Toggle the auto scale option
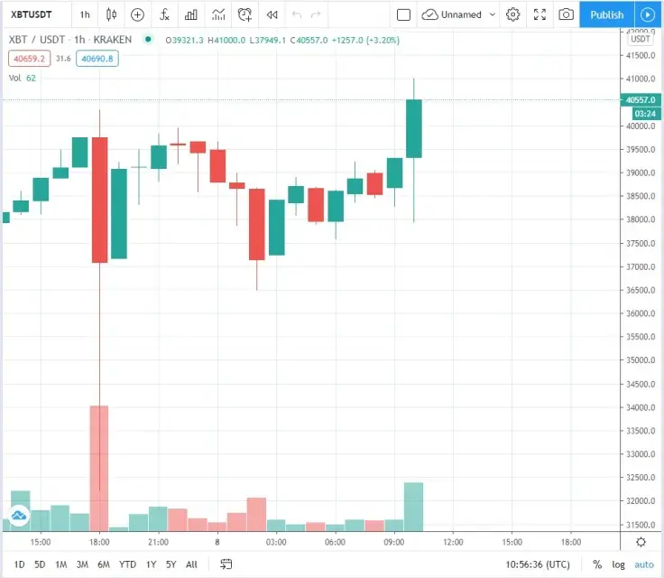Viewport: 664px width, 578px height. [x=644, y=564]
